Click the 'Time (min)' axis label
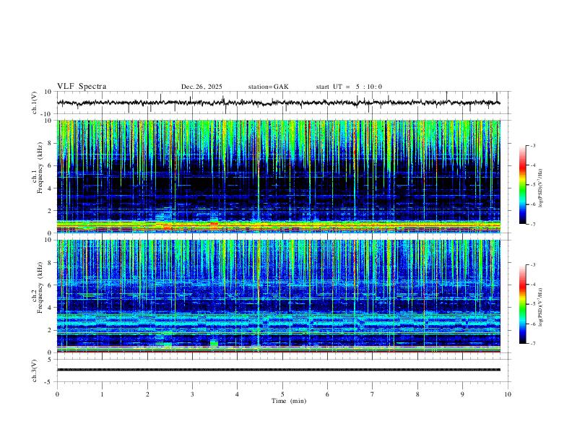572x442 pixels. tap(289, 401)
